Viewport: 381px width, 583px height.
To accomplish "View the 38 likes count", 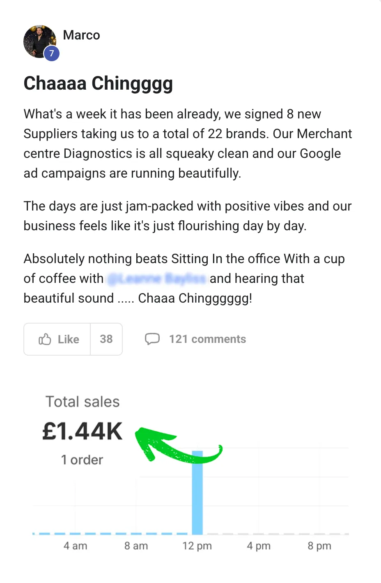I will 106,339.
